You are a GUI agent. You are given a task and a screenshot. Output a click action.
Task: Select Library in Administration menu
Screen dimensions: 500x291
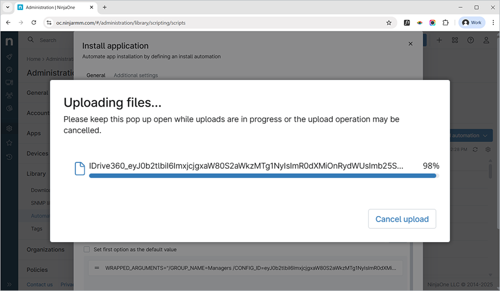36,174
